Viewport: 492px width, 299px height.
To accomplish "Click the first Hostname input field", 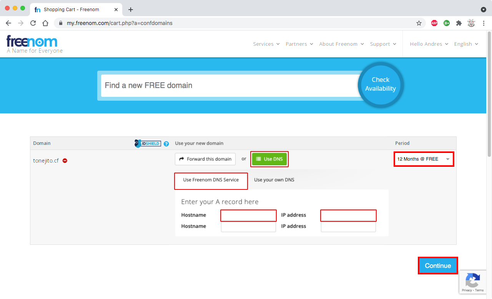I will [x=248, y=215].
